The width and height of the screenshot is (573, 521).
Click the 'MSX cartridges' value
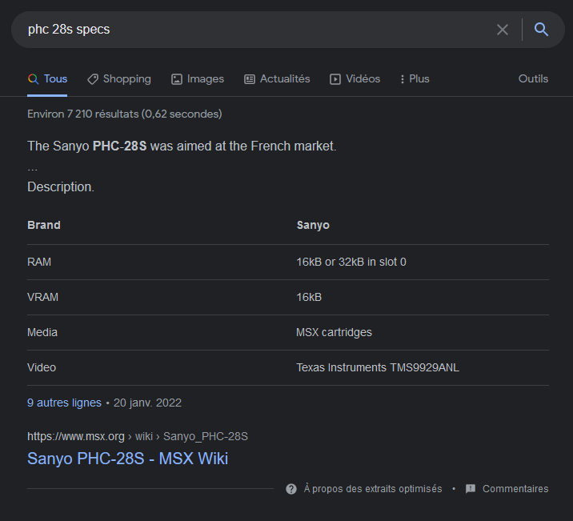click(x=334, y=332)
